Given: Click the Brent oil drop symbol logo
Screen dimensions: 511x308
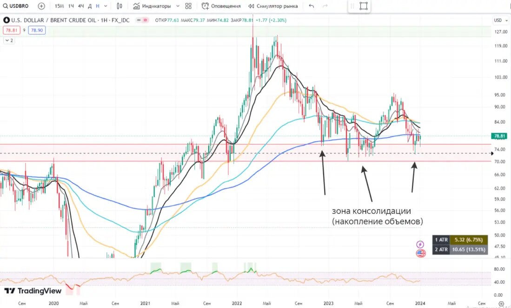Looking at the screenshot, I should (6, 20).
